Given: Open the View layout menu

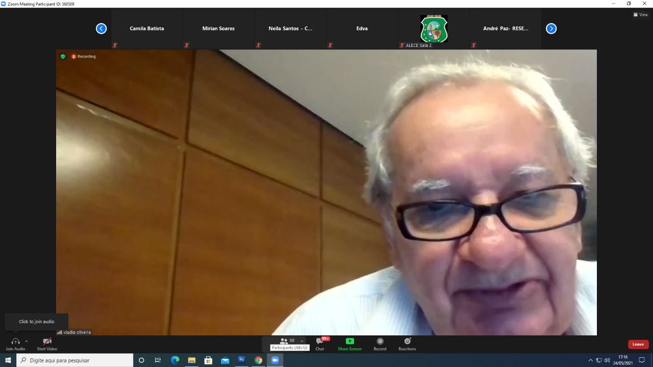Looking at the screenshot, I should point(640,15).
